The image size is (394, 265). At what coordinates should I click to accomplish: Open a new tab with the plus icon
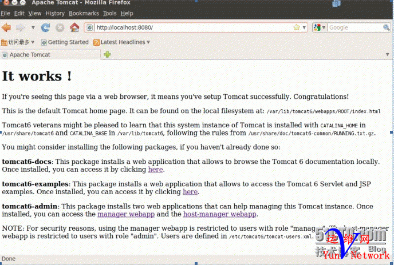point(107,54)
